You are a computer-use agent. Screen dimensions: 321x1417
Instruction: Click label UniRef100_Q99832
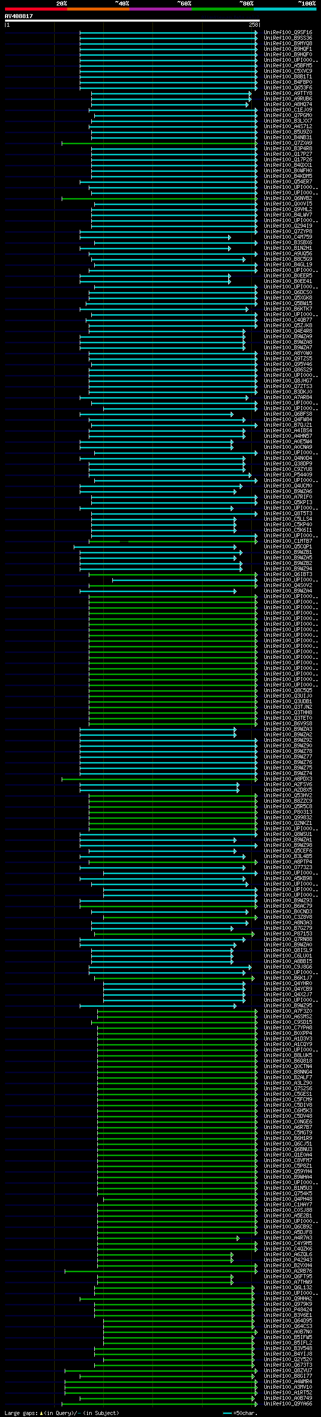pyautogui.click(x=288, y=817)
